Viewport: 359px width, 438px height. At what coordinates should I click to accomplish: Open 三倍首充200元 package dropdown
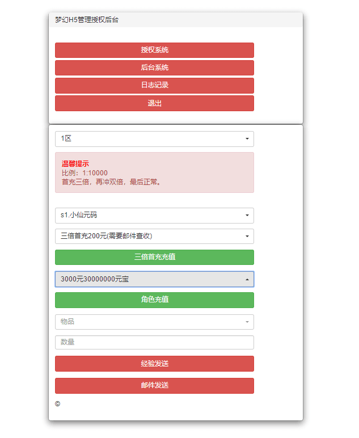click(154, 237)
